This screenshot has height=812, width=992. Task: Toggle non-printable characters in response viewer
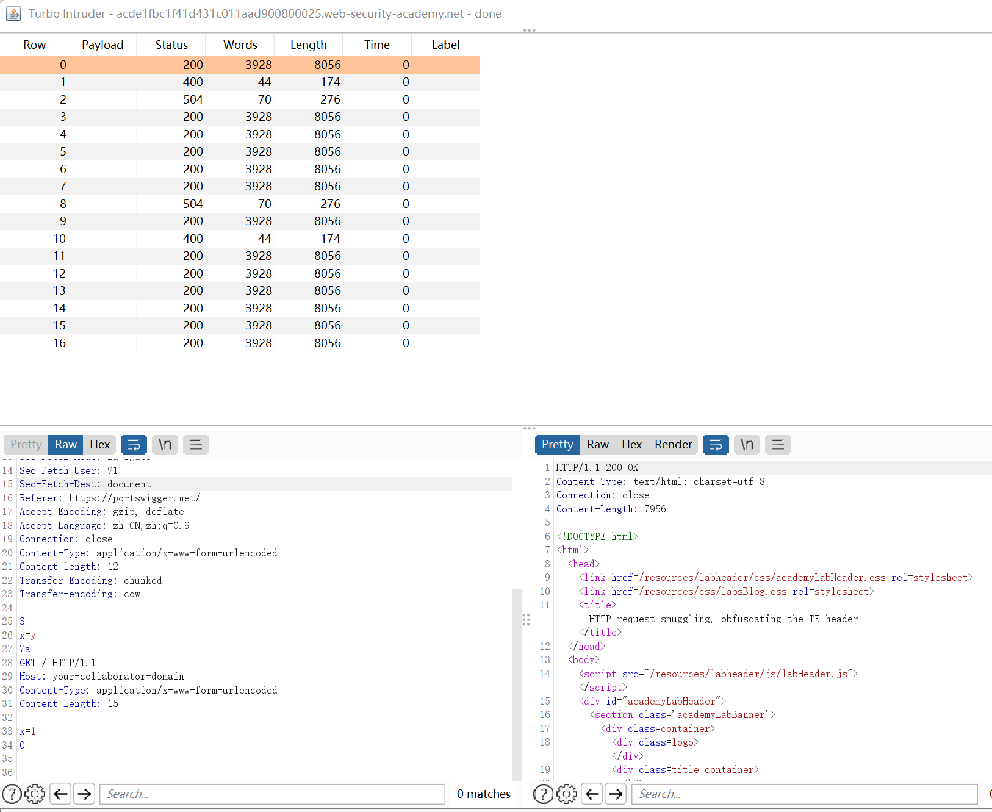pos(747,445)
